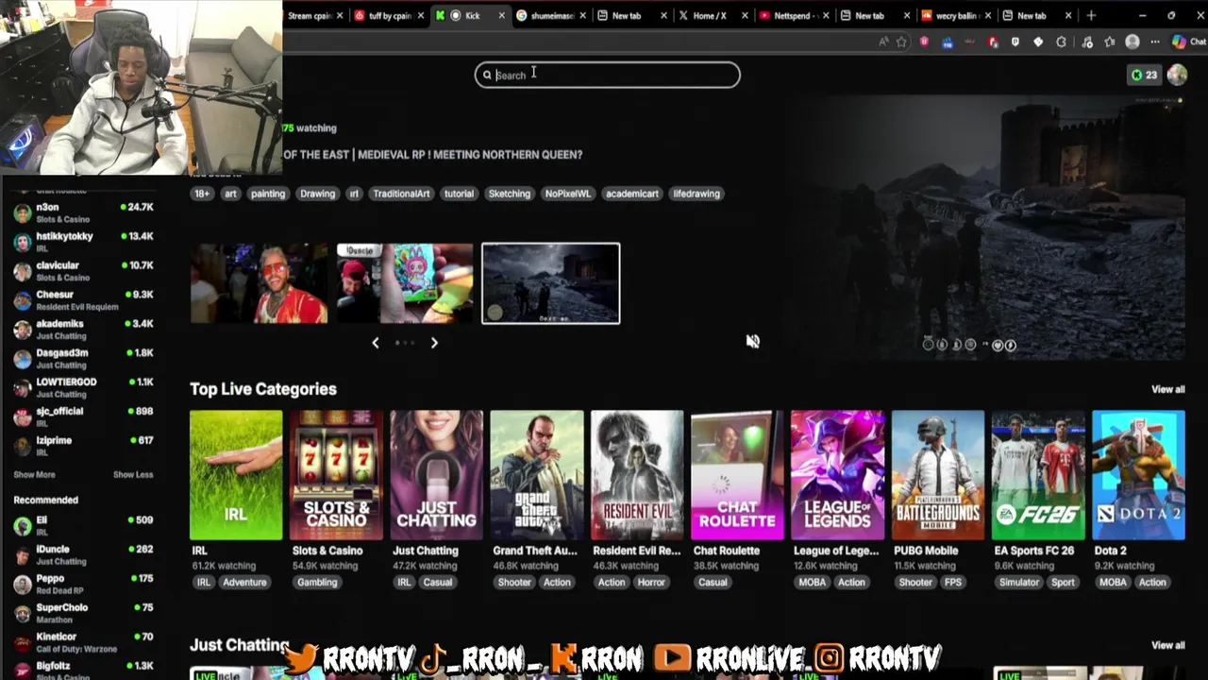1208x680 pixels.
Task: Open Dasgasd3m's avatar in sidebar
Action: pyautogui.click(x=22, y=359)
